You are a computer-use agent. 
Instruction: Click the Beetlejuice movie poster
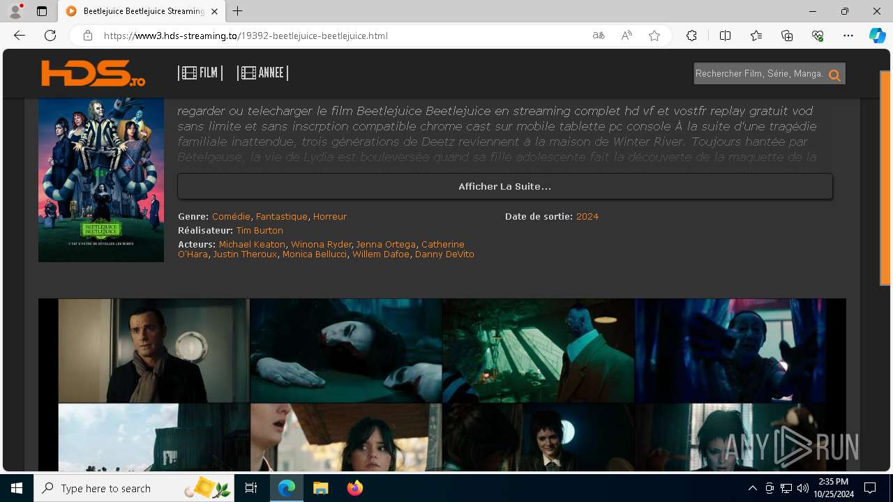[x=101, y=180]
